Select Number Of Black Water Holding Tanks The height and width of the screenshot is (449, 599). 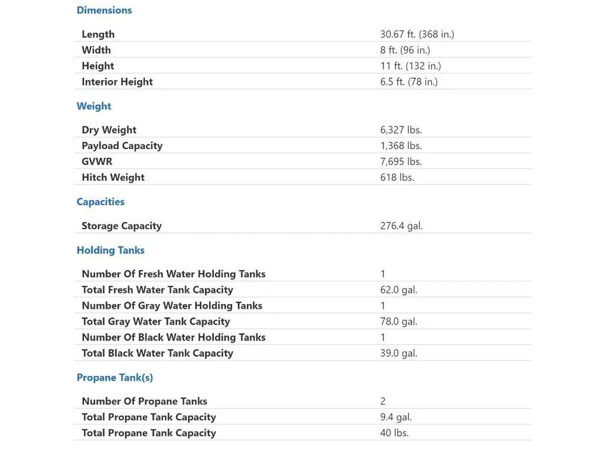click(174, 337)
